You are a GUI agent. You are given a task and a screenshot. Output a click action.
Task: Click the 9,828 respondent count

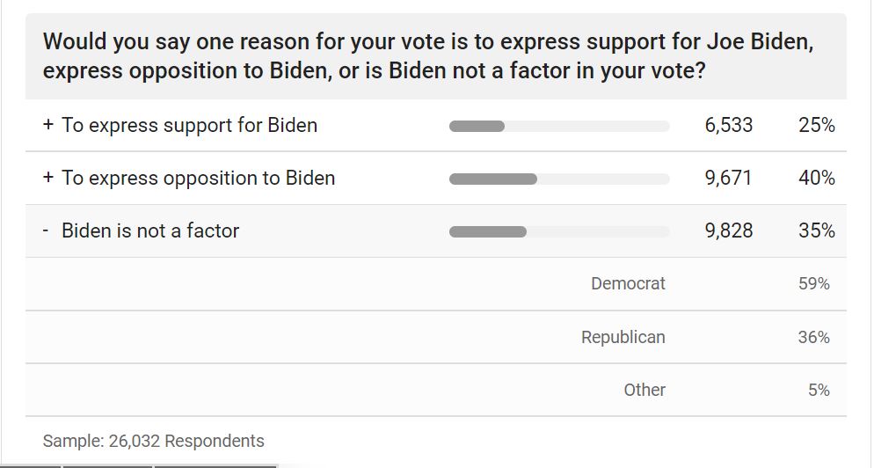728,231
